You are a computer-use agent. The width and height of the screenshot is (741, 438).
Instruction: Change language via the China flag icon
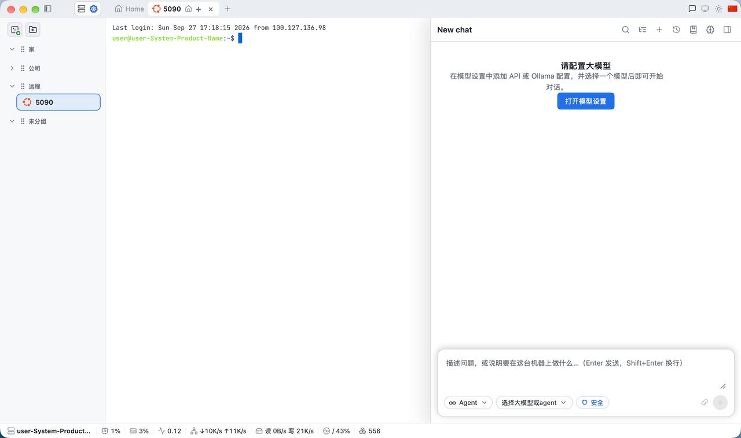click(x=732, y=9)
